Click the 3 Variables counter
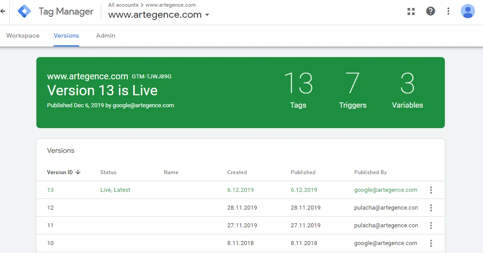The width and height of the screenshot is (483, 253). [x=407, y=90]
